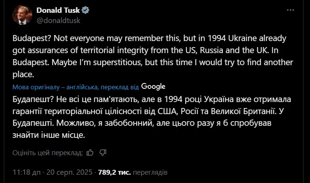Viewport: 310px width, 183px height.
Task: Click the Google logo
Action: coord(153,87)
